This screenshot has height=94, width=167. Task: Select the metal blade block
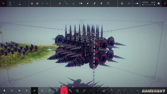pos(71,91)
